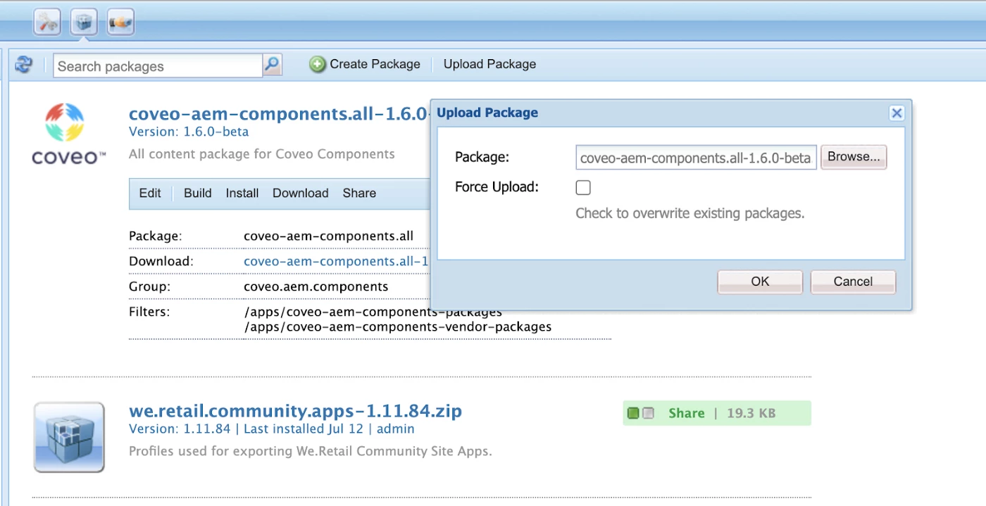Screen dimensions: 986x506
Task: Open the Package Share handshake icon
Action: click(120, 23)
